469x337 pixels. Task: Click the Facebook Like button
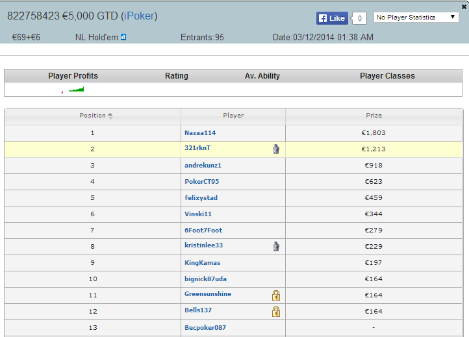[332, 18]
